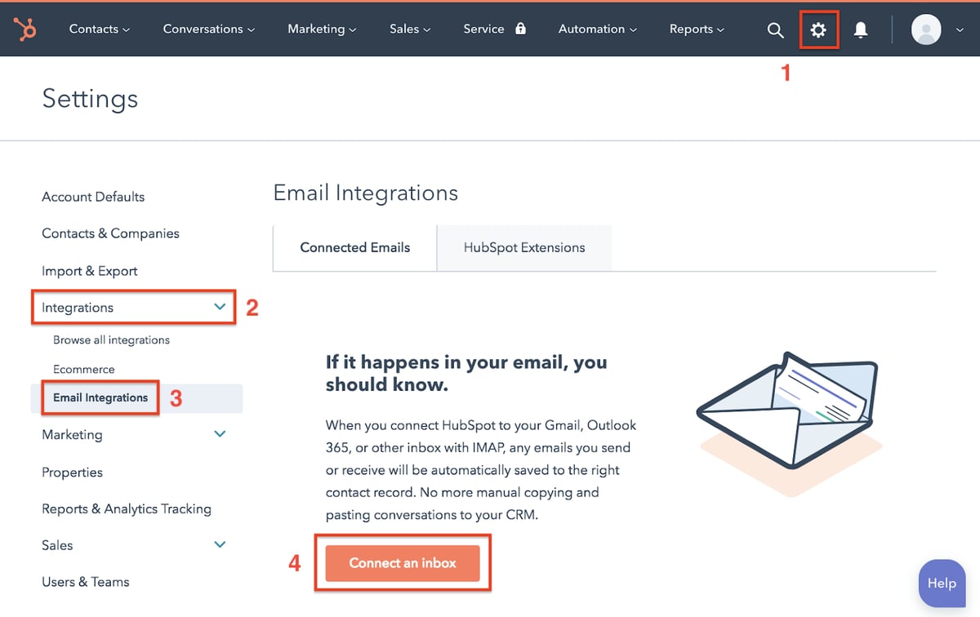Image resolution: width=980 pixels, height=617 pixels.
Task: Select Email Integrations in the sidebar
Action: click(x=100, y=397)
